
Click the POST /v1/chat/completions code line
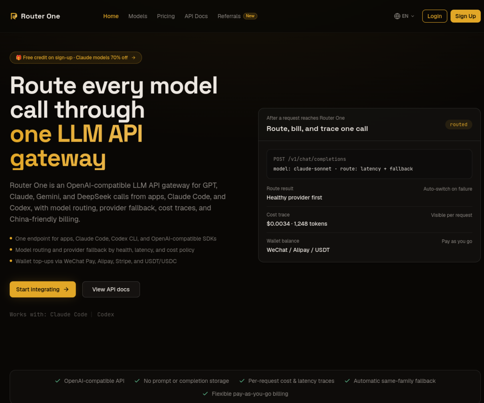tap(310, 159)
